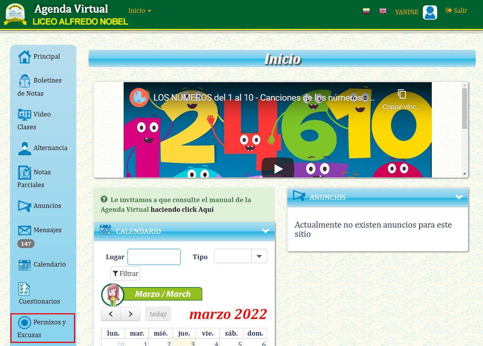483x346 pixels.
Task: Click the Tipo selection field
Action: pyautogui.click(x=233, y=256)
